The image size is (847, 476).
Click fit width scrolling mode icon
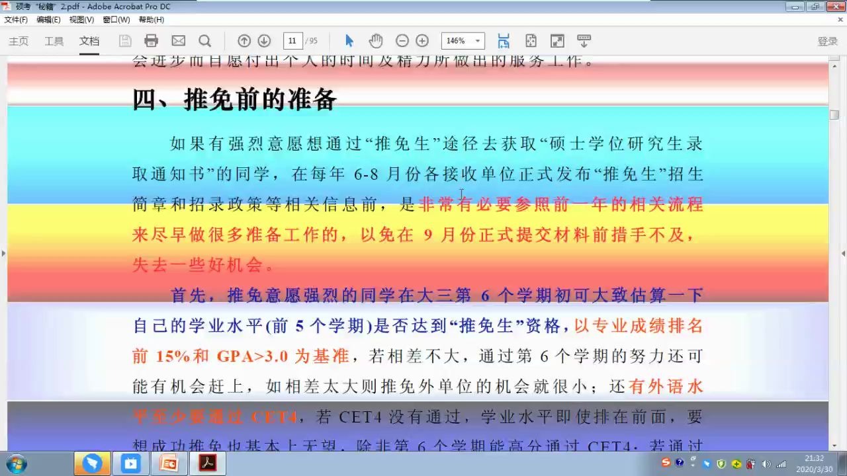[504, 41]
